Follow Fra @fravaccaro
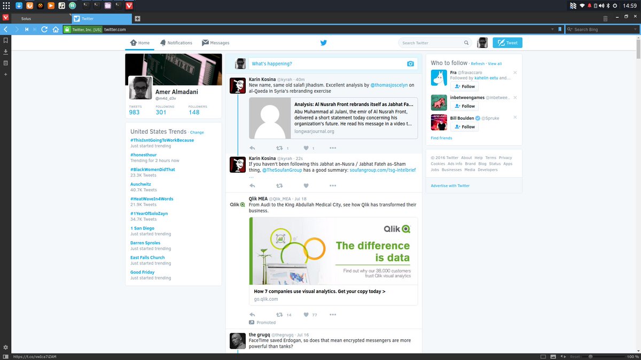Image resolution: width=641 pixels, height=360 pixels. [x=464, y=86]
